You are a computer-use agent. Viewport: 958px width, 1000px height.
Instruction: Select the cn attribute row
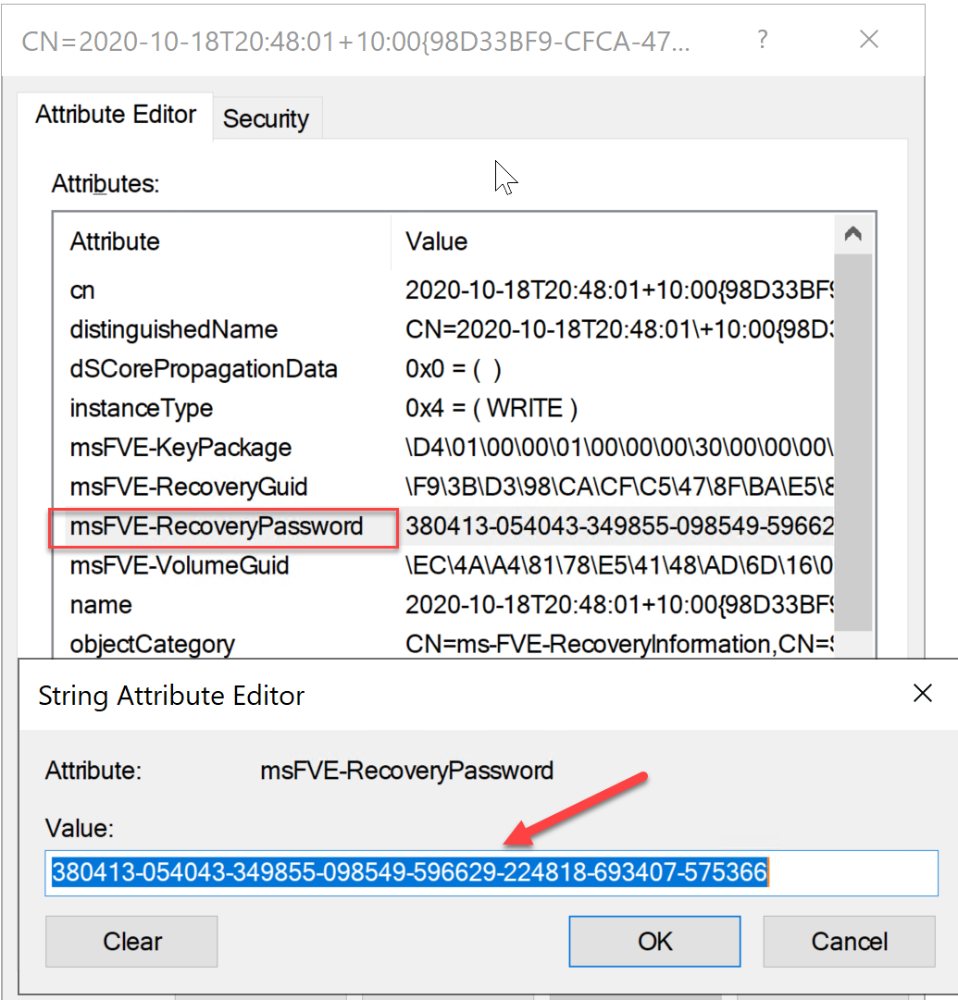point(81,290)
